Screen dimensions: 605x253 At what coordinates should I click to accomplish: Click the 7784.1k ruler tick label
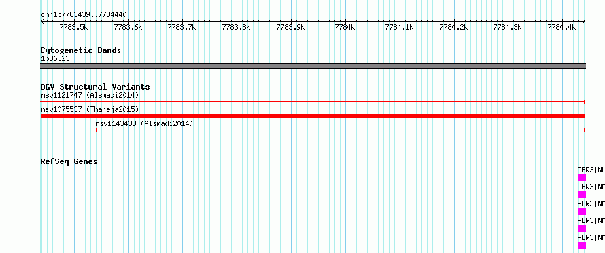pyautogui.click(x=399, y=27)
